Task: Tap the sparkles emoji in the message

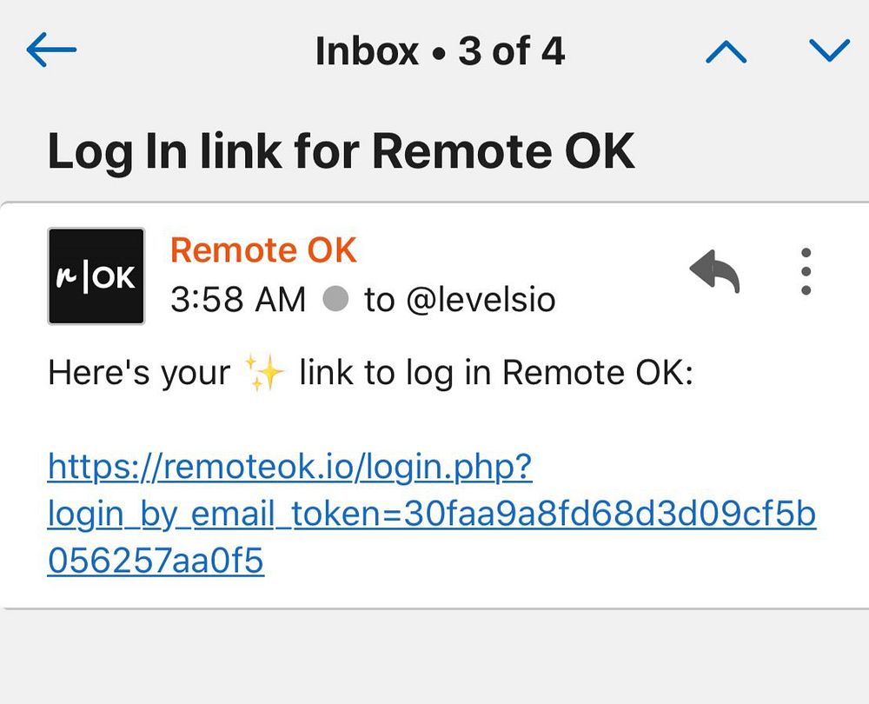Action: [x=265, y=372]
